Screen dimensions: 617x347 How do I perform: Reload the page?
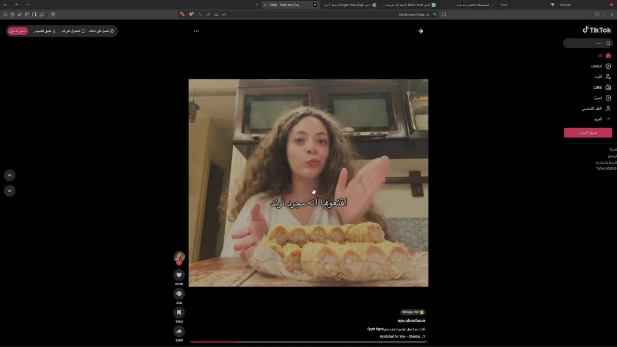coord(597,14)
